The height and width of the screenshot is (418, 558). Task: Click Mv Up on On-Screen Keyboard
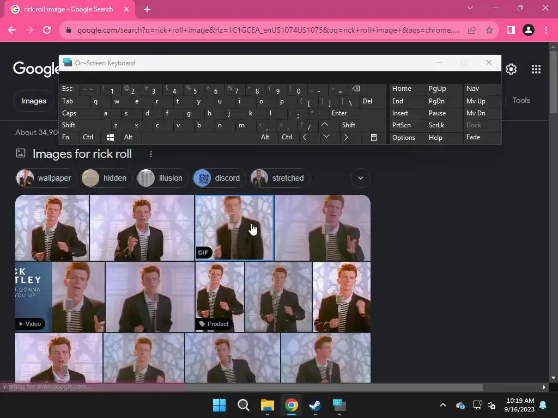click(482, 101)
